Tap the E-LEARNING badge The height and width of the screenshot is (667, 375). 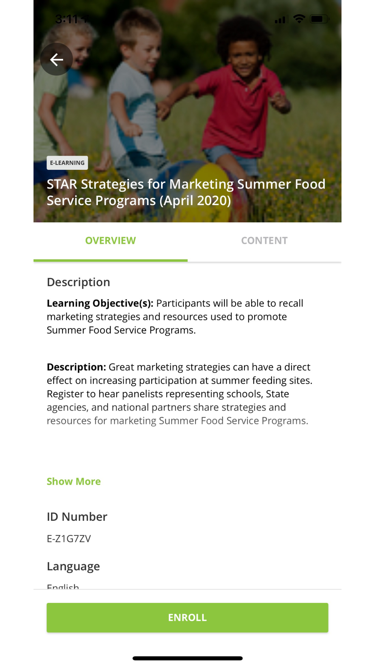point(67,163)
